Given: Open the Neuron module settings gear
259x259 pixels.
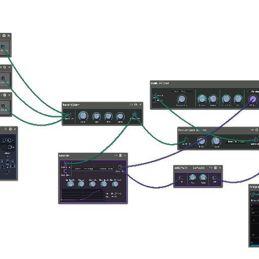Looking at the screenshot, I should [120, 155].
